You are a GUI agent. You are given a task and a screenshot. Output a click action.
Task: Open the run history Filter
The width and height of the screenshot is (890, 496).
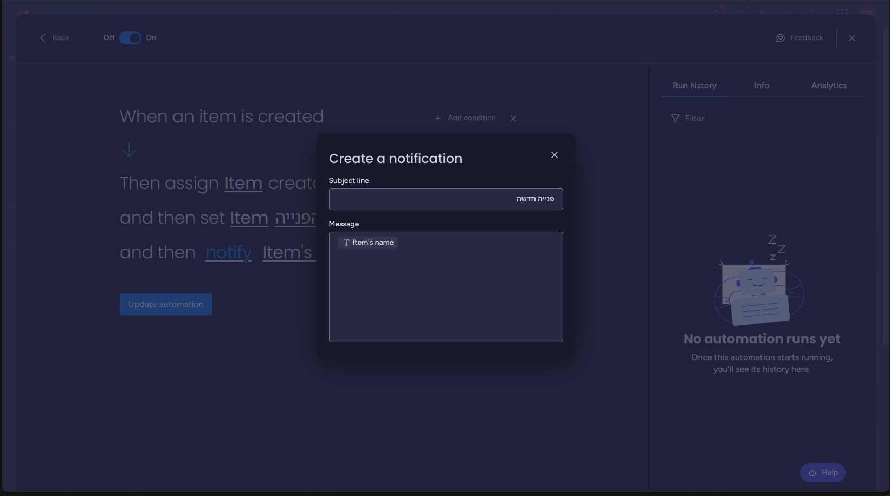(x=687, y=119)
